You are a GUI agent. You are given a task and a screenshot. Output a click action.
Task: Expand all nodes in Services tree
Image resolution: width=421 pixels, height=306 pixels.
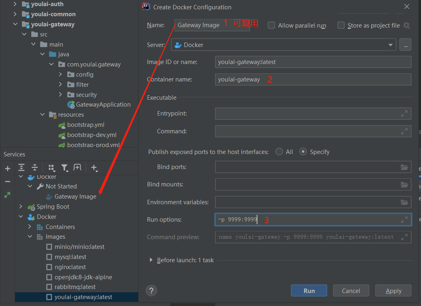click(21, 167)
